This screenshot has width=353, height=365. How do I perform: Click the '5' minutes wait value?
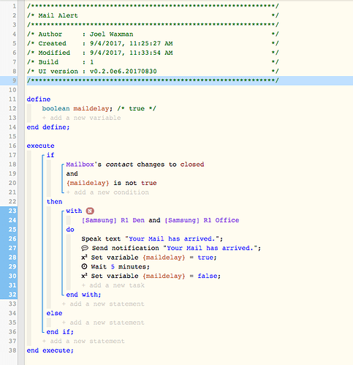(x=113, y=267)
